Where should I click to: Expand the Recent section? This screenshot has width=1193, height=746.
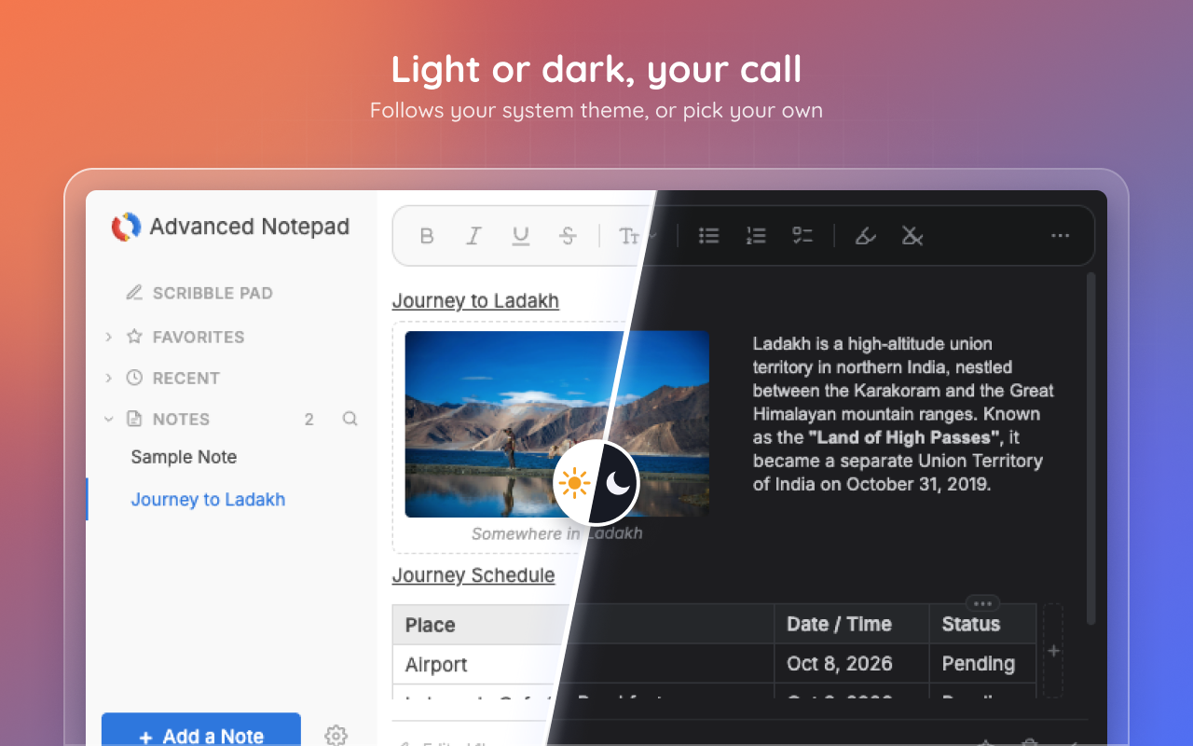pos(109,378)
